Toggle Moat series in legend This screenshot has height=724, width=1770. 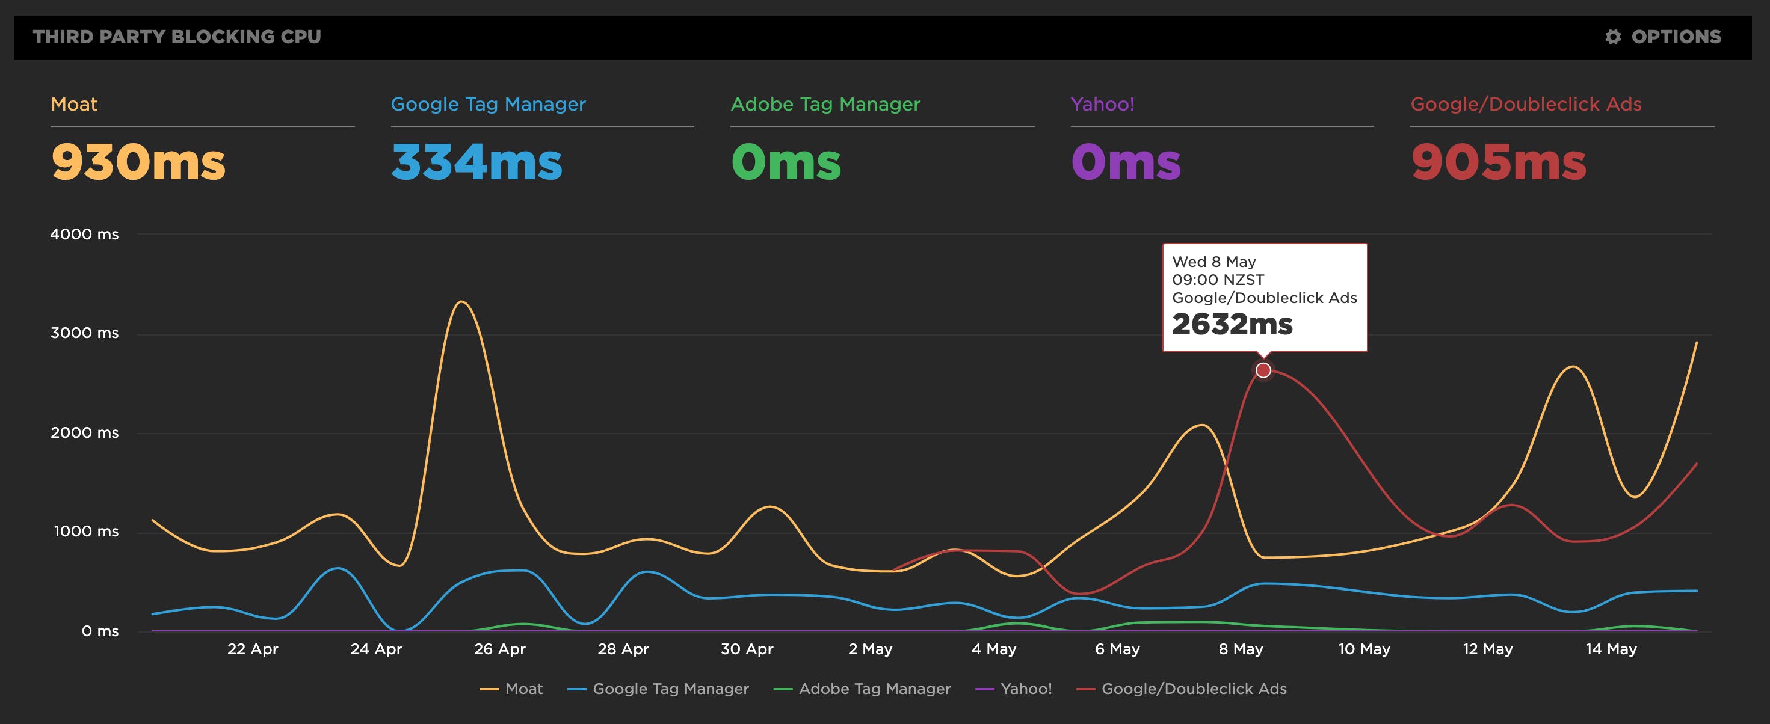pos(523,689)
